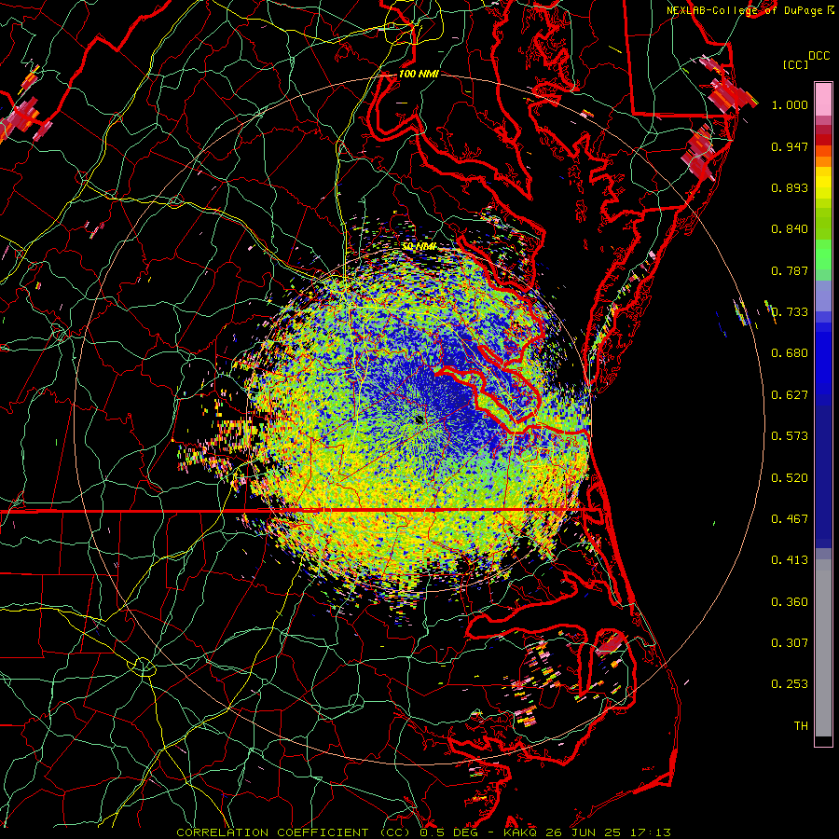The height and width of the screenshot is (839, 839).
Task: Select the 0.520 legend value
Action: coord(790,478)
